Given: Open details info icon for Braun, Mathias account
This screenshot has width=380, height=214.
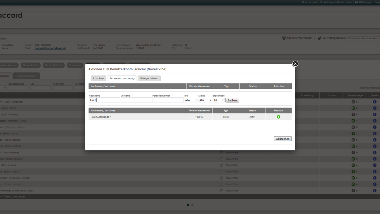Looking at the screenshot, I should click(x=375, y=140).
